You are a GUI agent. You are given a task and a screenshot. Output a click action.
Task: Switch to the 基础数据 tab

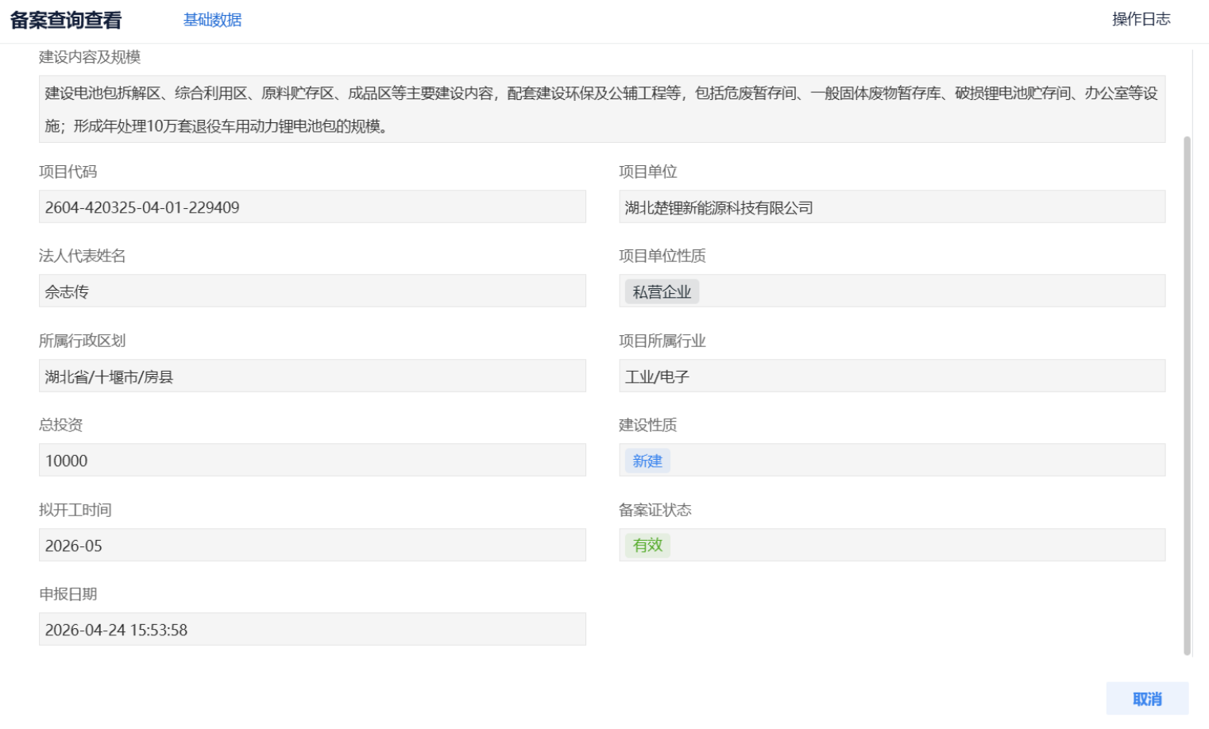click(x=212, y=20)
